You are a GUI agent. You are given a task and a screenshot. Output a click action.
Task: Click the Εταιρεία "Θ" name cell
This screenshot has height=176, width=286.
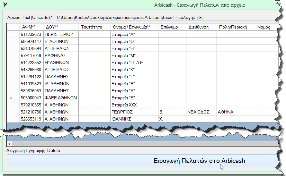134,41
